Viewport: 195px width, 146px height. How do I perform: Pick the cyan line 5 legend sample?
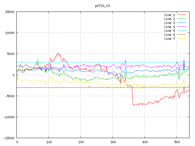click(182, 31)
